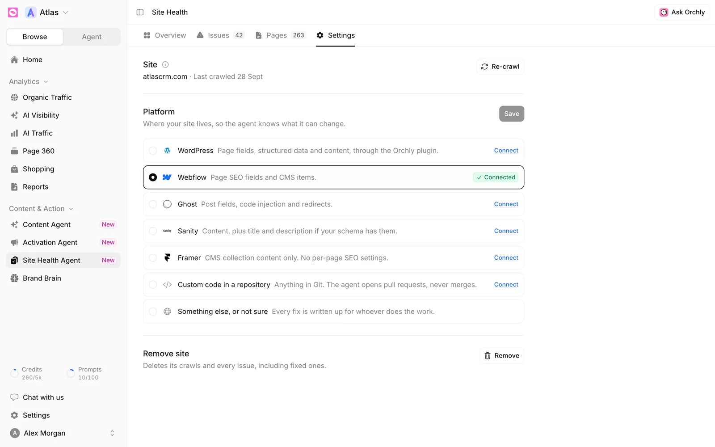Screen dimensions: 715x447
Task: Click the AI Visibility sparkle icon
Action: click(14, 115)
